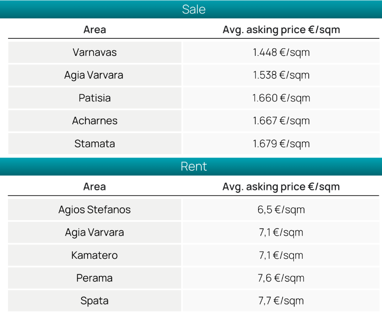
Task: Click the Perama area cell
Action: tap(95, 278)
